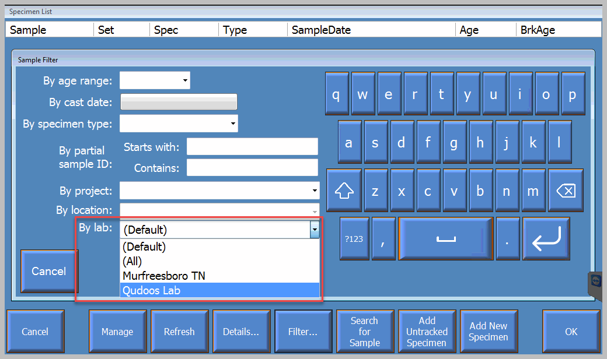Click Add New Specimen button
607x359 pixels.
488,332
